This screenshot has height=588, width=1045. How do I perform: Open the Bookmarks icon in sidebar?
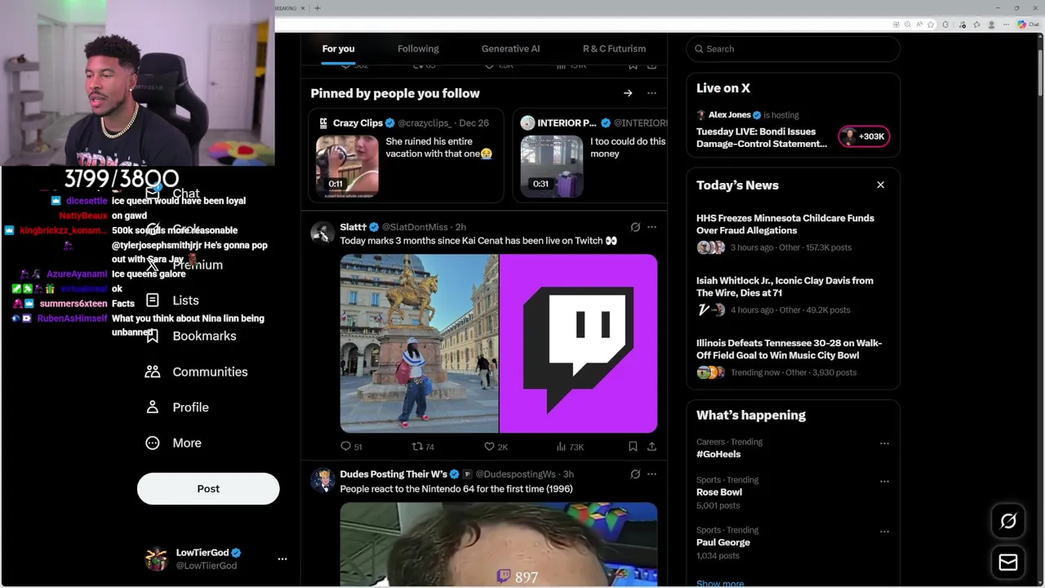[x=152, y=336]
